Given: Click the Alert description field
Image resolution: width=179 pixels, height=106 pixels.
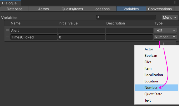Looking at the screenshot, I should [x=129, y=30].
